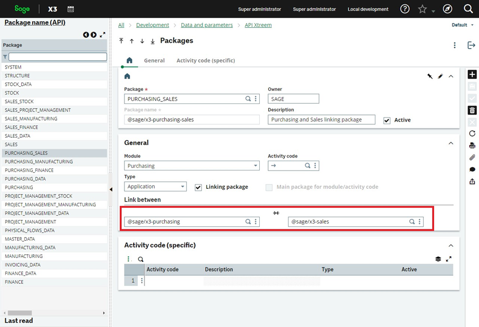Open the calendar icon in header
This screenshot has width=479, height=327.
(x=71, y=9)
